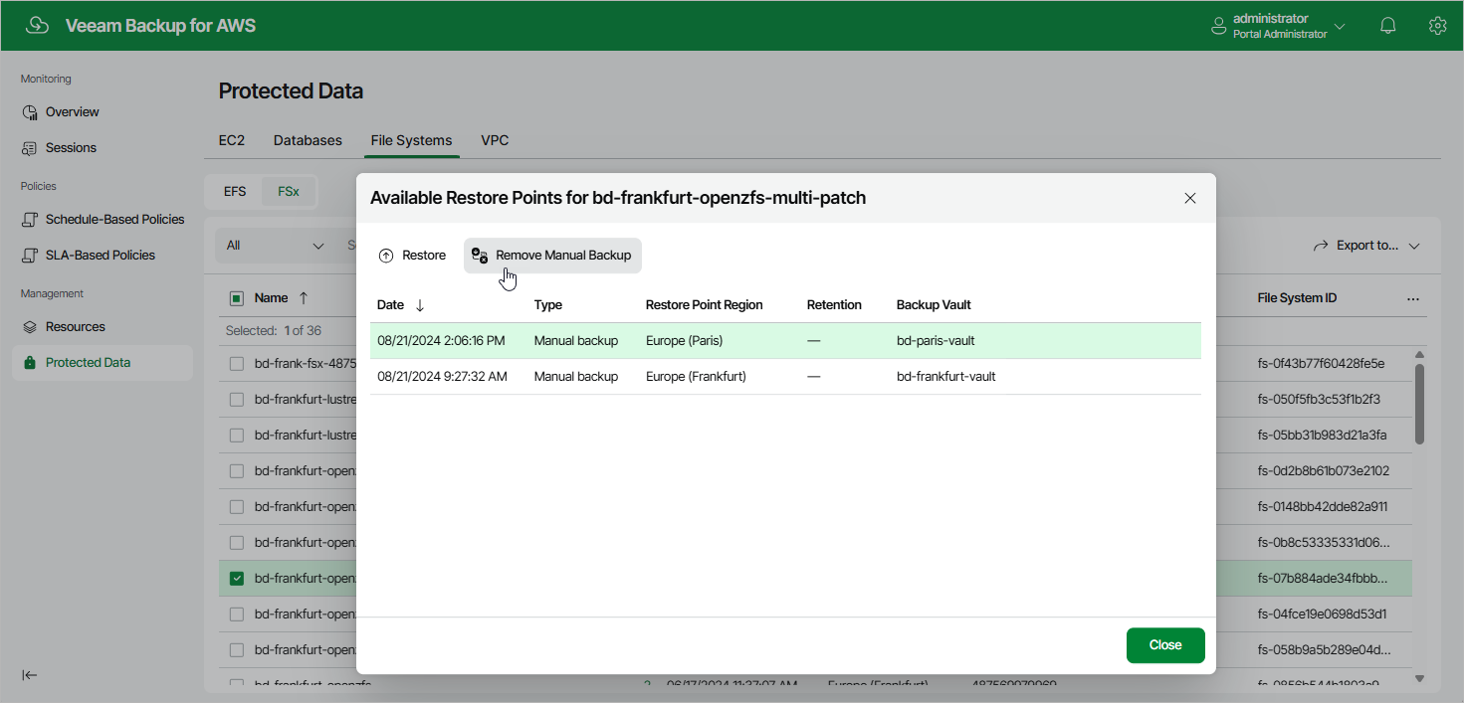Click the Remove Manual Backup icon
This screenshot has height=703, width=1464.
(x=480, y=256)
